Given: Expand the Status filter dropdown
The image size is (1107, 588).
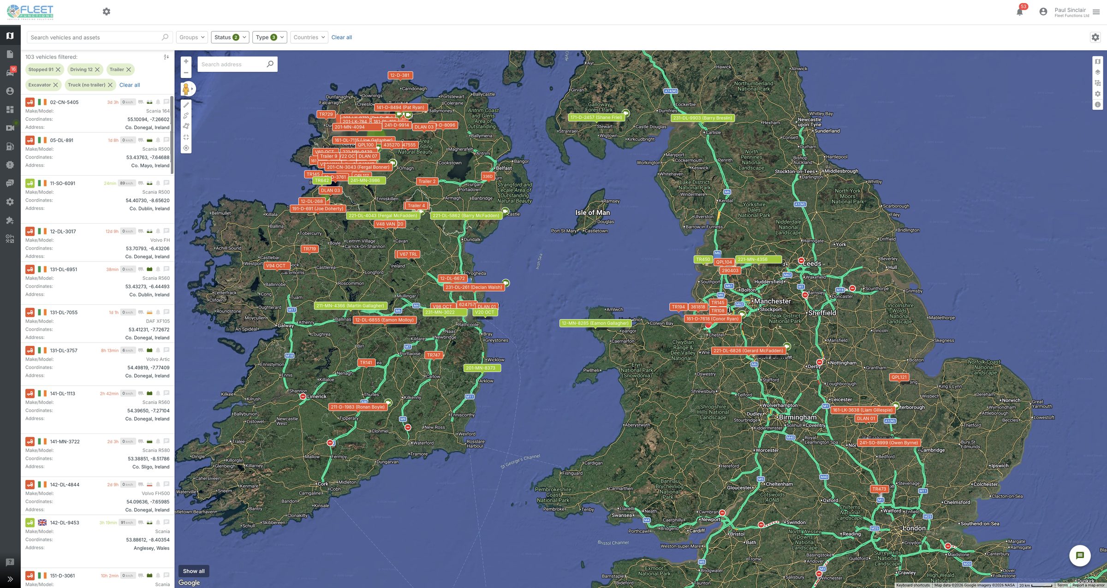Looking at the screenshot, I should click(x=230, y=37).
